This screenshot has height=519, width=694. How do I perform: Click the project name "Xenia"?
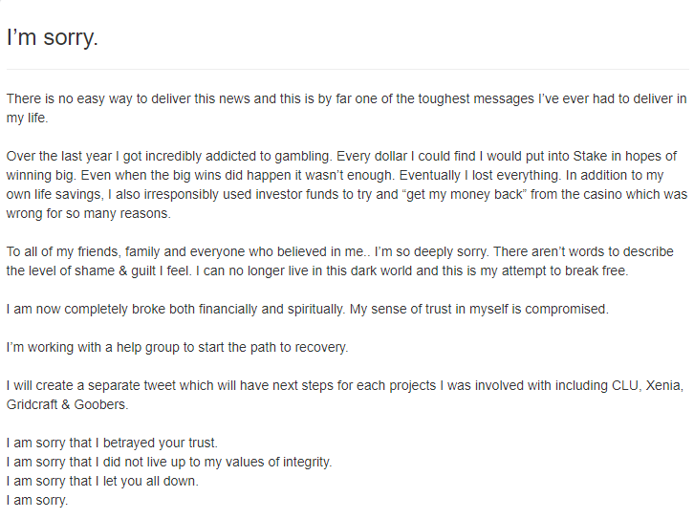(664, 385)
